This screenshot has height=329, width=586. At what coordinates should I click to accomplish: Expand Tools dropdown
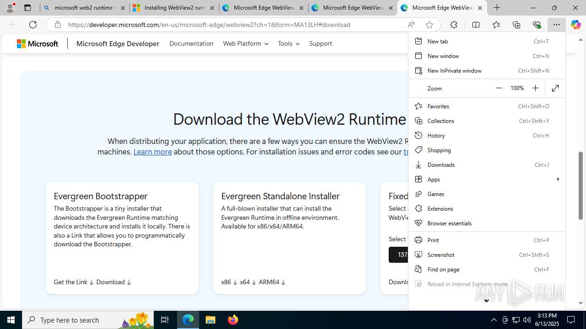click(288, 43)
